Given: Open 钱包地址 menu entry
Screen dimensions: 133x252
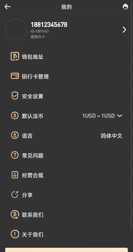Looking at the screenshot, I should (x=66, y=57).
